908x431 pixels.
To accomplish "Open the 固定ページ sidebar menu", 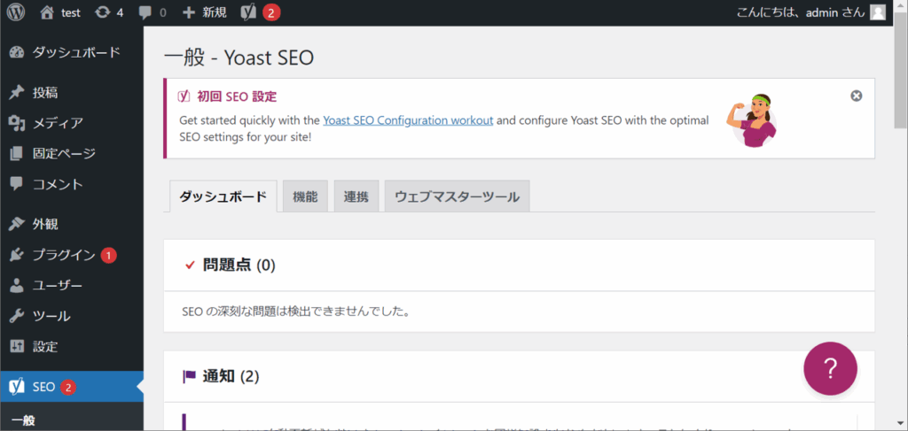I will pos(72,154).
